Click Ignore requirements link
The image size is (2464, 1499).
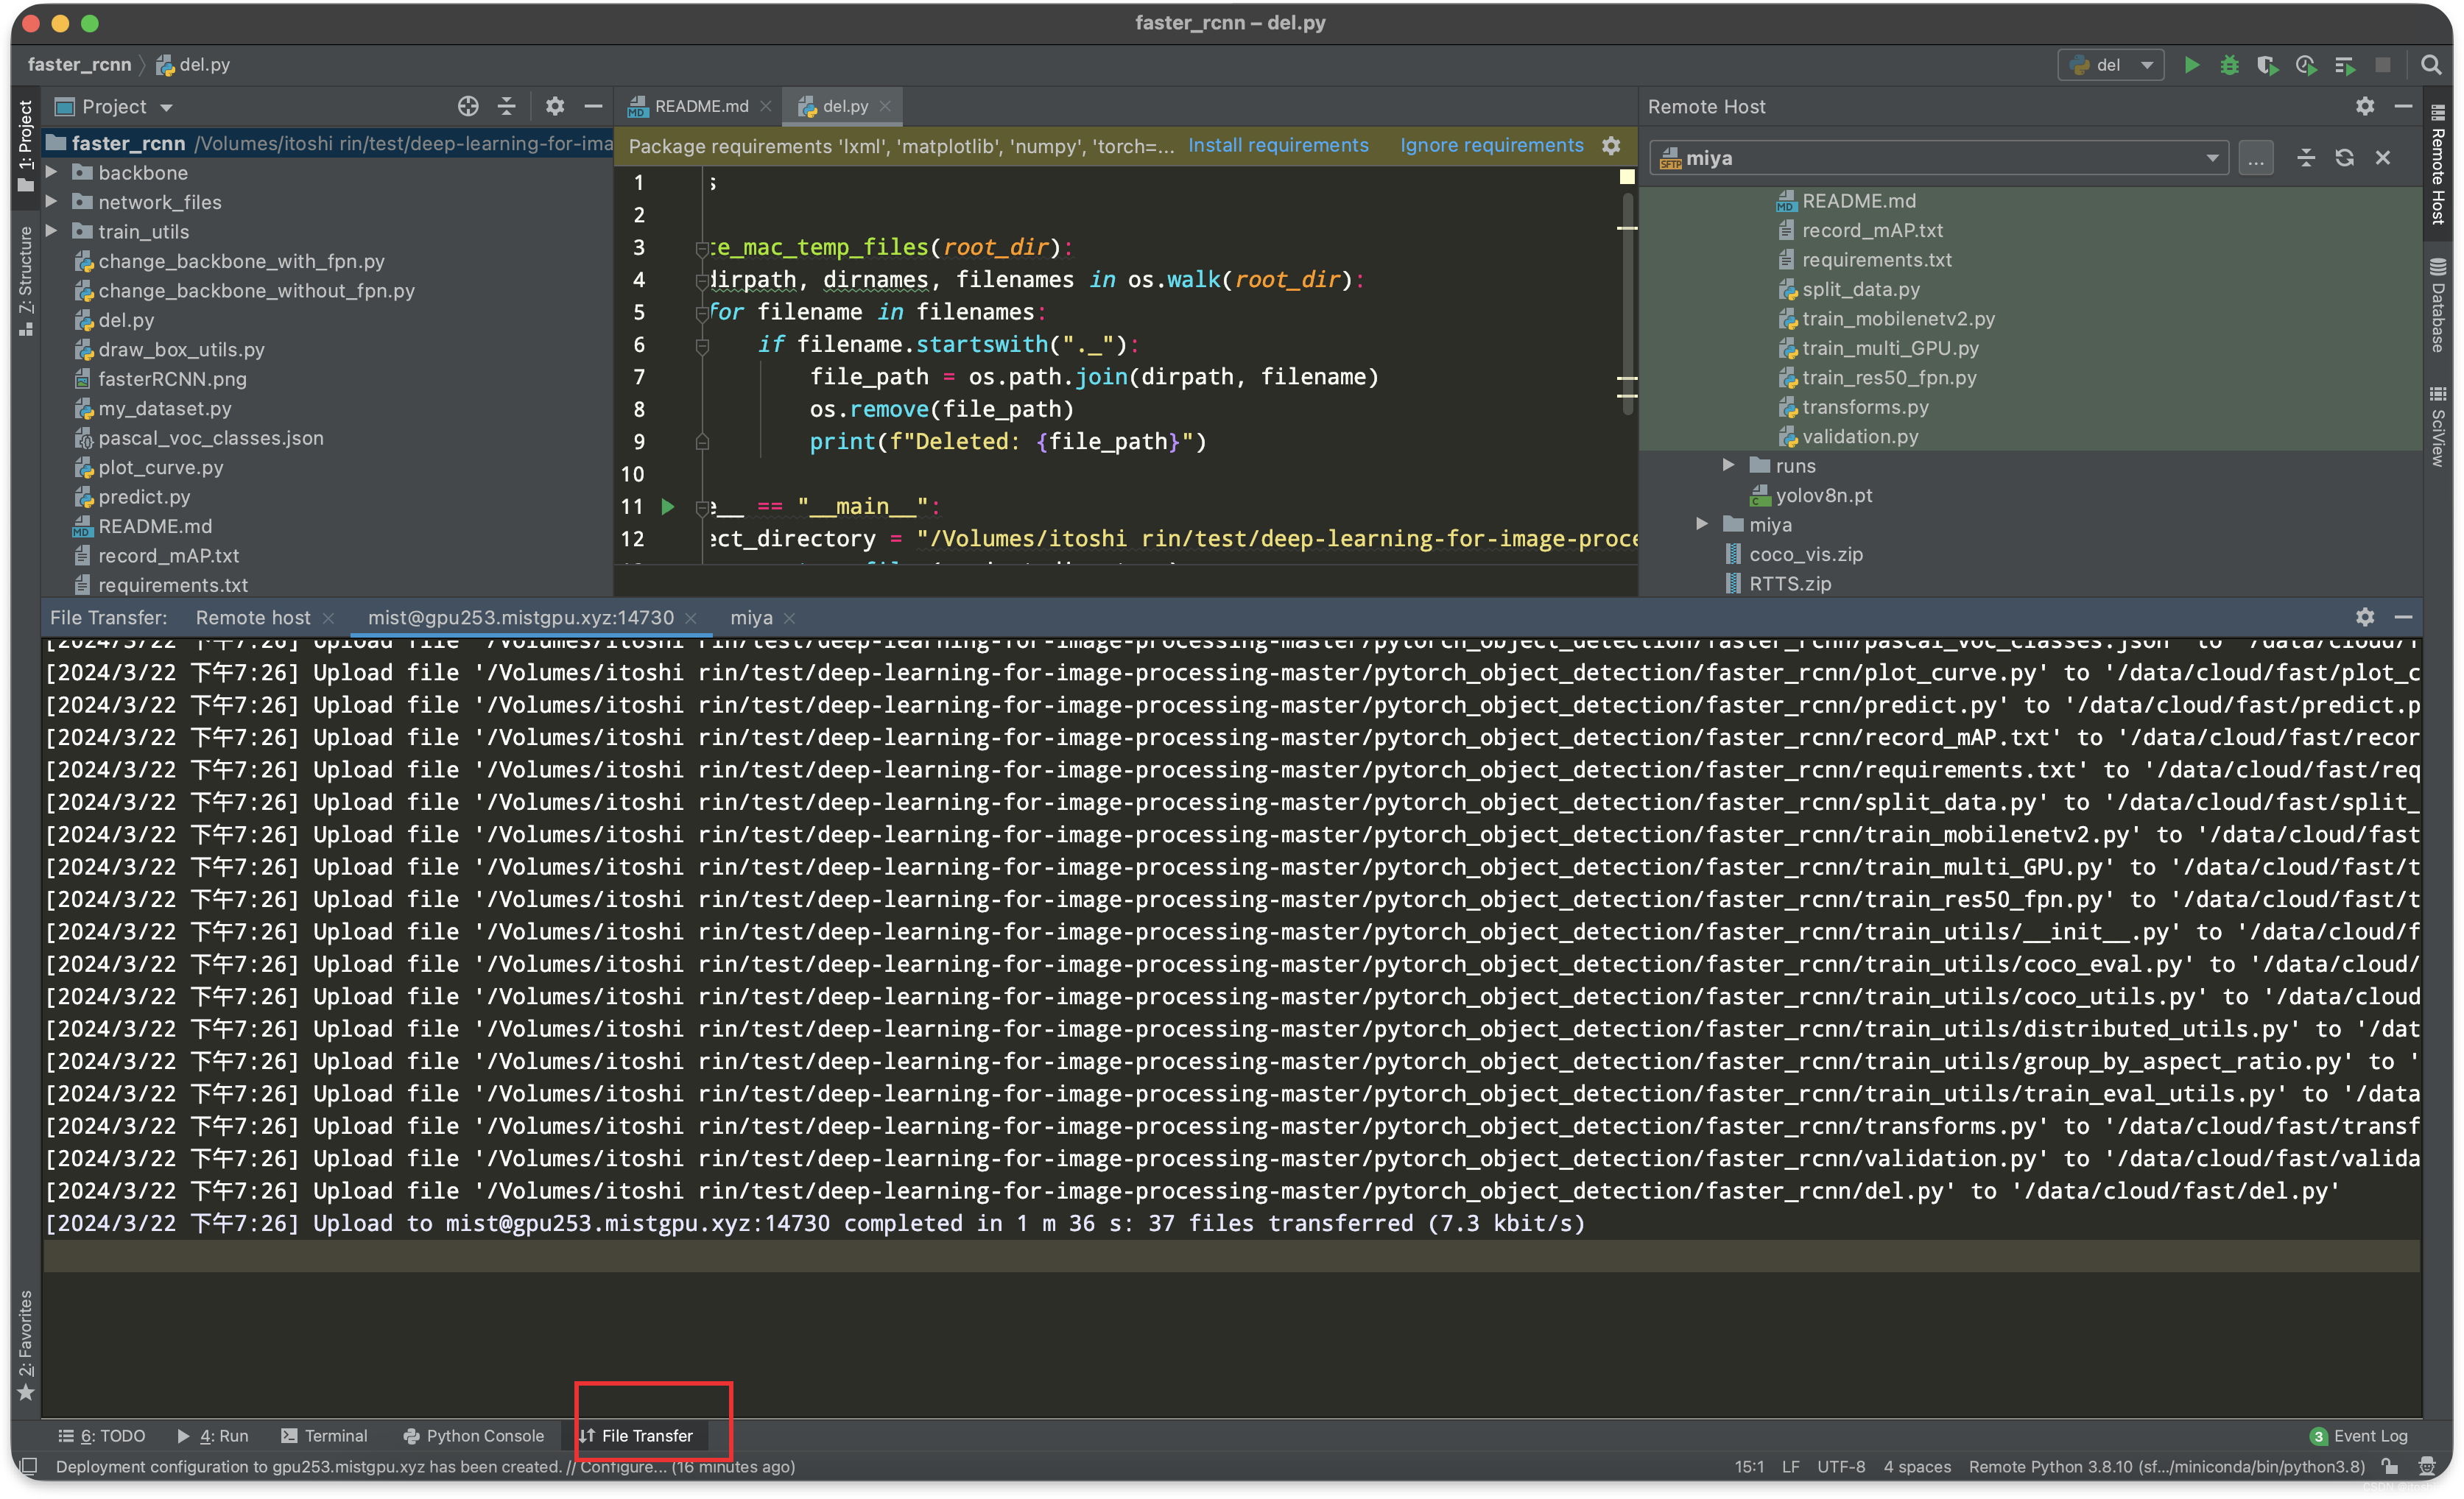point(1491,146)
